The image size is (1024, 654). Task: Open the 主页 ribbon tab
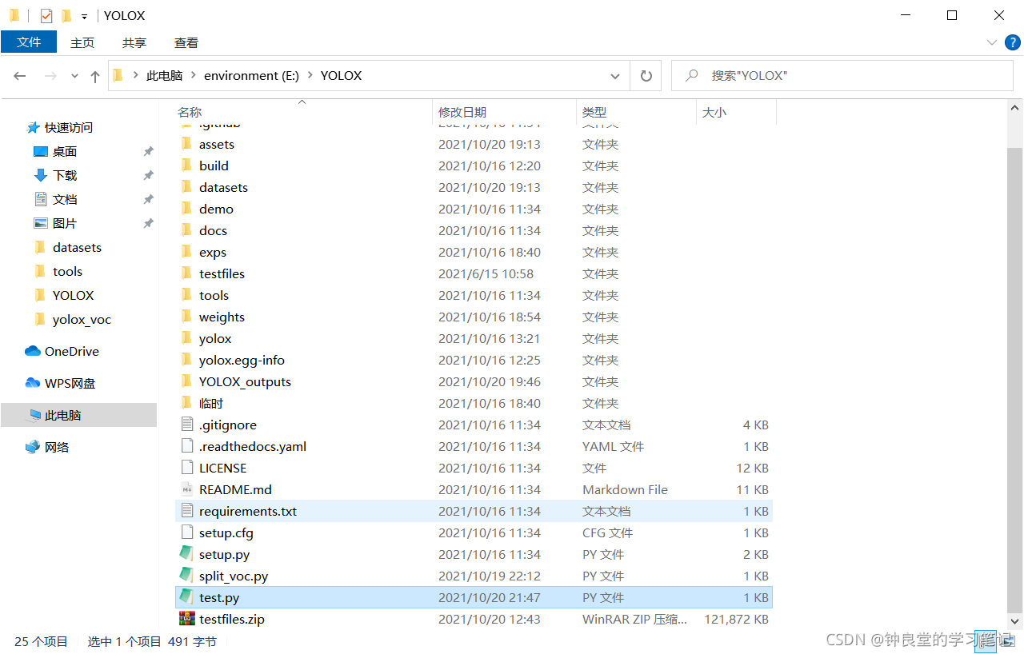[82, 42]
